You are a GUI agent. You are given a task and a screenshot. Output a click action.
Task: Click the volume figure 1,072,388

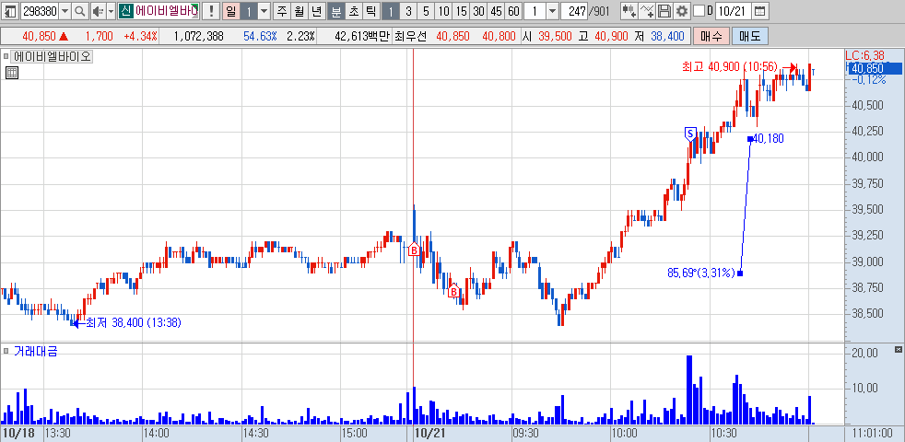click(x=198, y=36)
